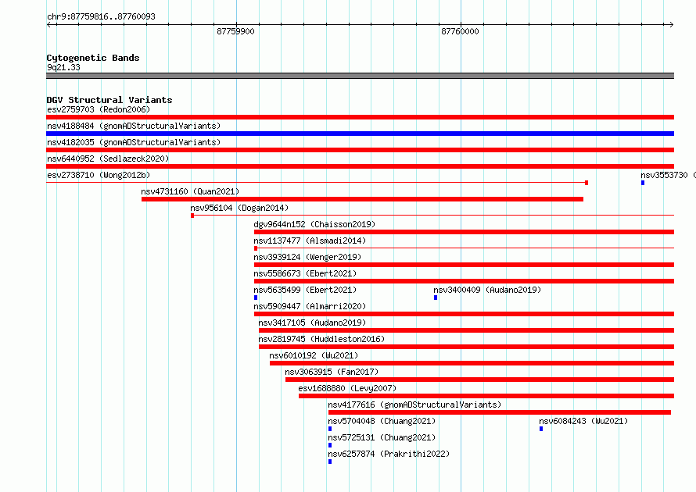Open nsv6257874 (Prakrithi2022) label
Viewport: 696px width, 492px height.
(389, 454)
